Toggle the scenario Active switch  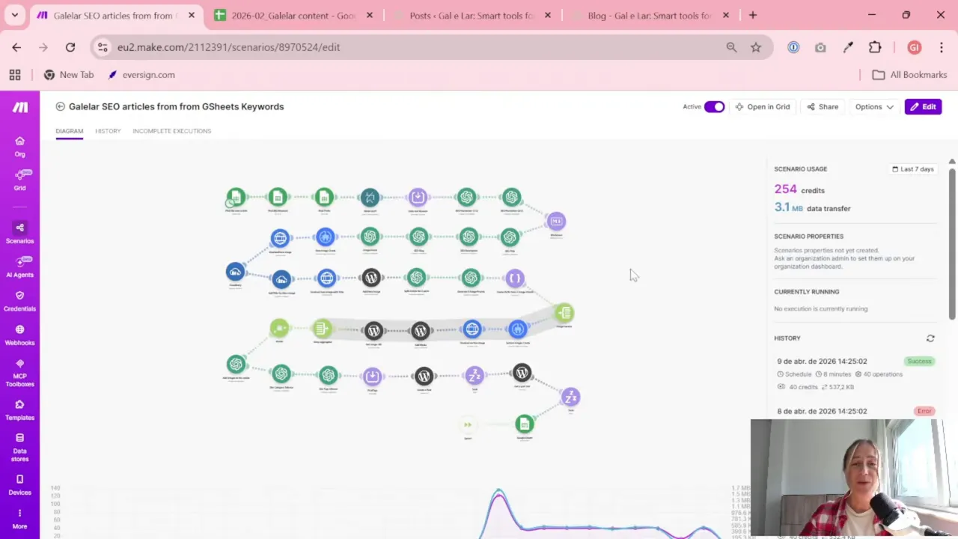(714, 106)
